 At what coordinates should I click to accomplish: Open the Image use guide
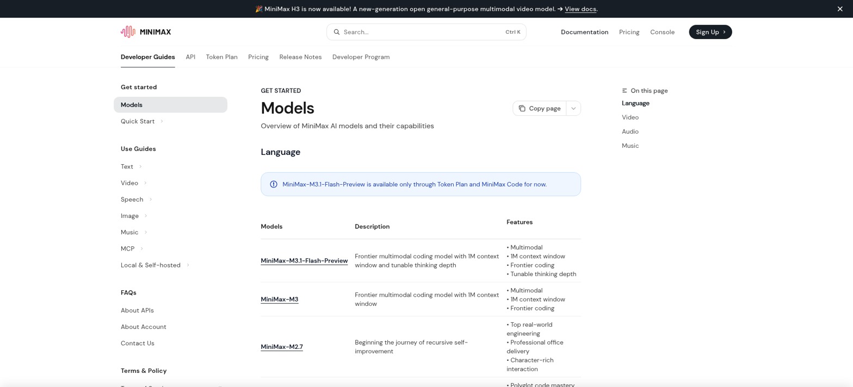129,216
